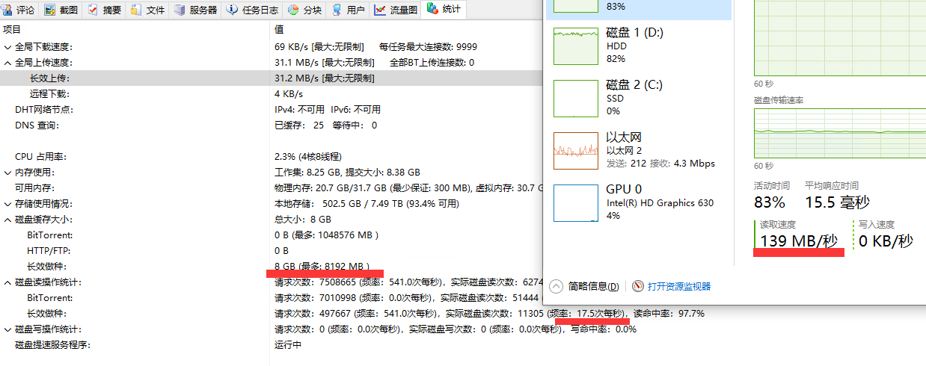Select 磁盘 1 (D:) in Task Manager
This screenshot has width=926, height=366.
point(640,46)
